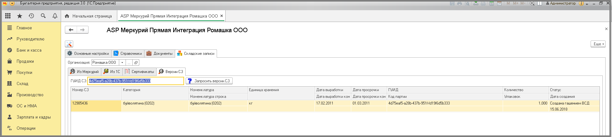
Task: Switch to the Документы tab
Action: tap(159, 54)
